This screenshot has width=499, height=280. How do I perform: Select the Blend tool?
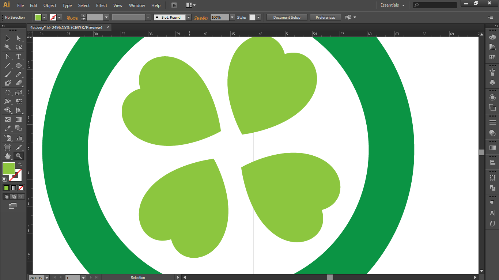(19, 128)
